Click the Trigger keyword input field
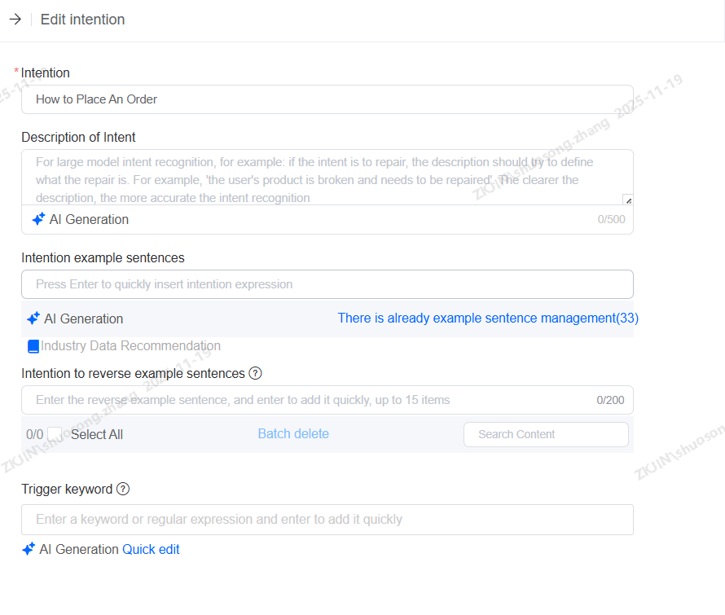This screenshot has width=725, height=615. click(327, 520)
